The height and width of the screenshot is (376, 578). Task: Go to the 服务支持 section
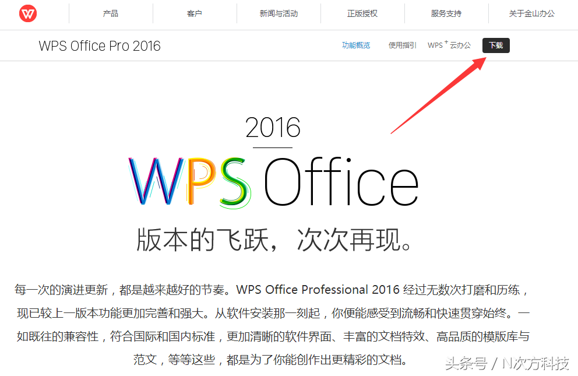click(446, 13)
